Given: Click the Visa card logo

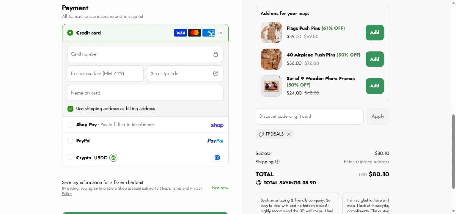Looking at the screenshot, I should pos(180,33).
